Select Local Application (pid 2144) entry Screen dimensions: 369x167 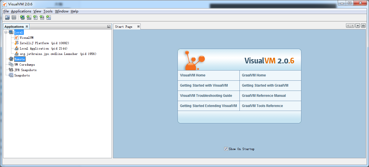[43, 48]
